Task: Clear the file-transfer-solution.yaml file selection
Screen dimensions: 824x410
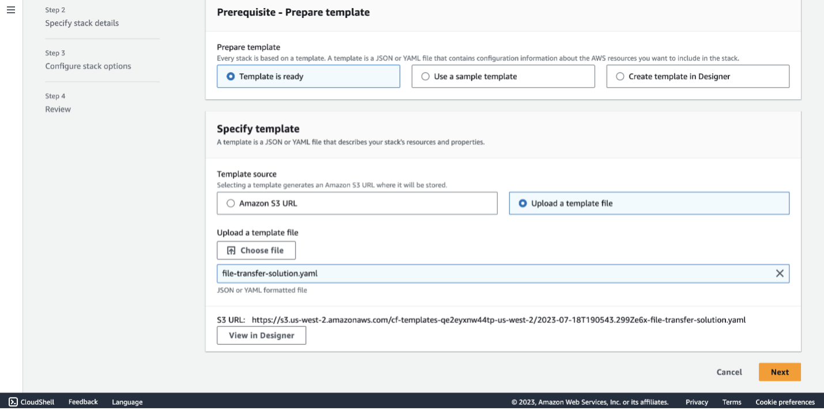Action: click(x=780, y=273)
